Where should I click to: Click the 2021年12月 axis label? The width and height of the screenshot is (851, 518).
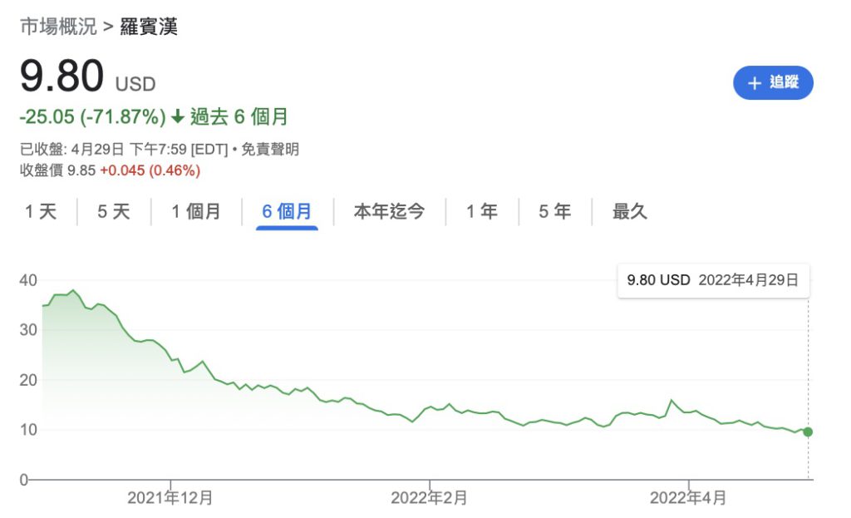pyautogui.click(x=170, y=498)
